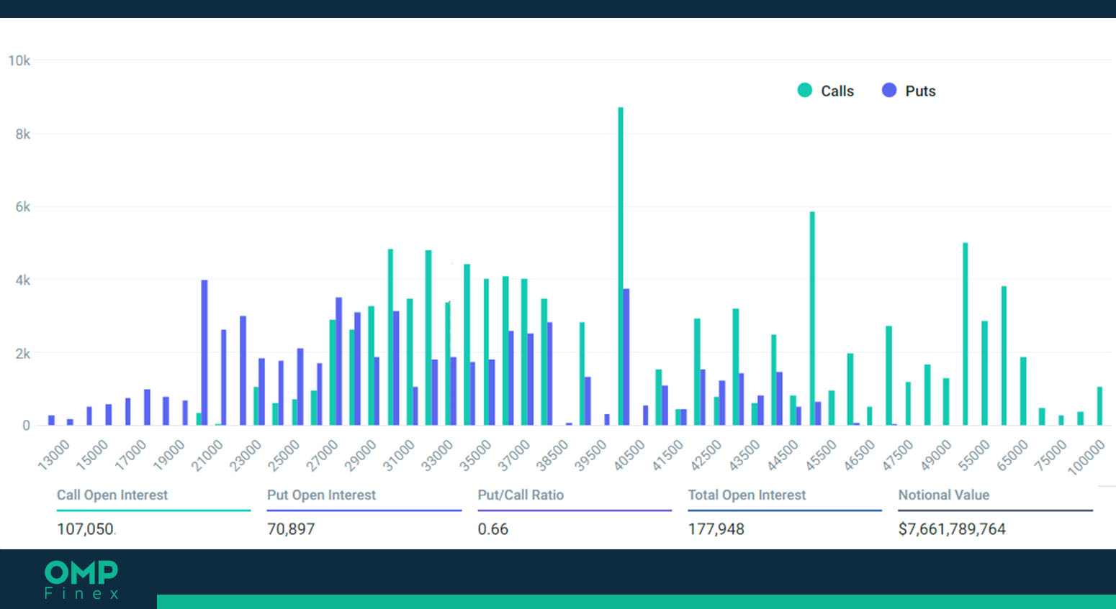Click the 35000 strike axis label
This screenshot has height=609, width=1116.
[476, 455]
